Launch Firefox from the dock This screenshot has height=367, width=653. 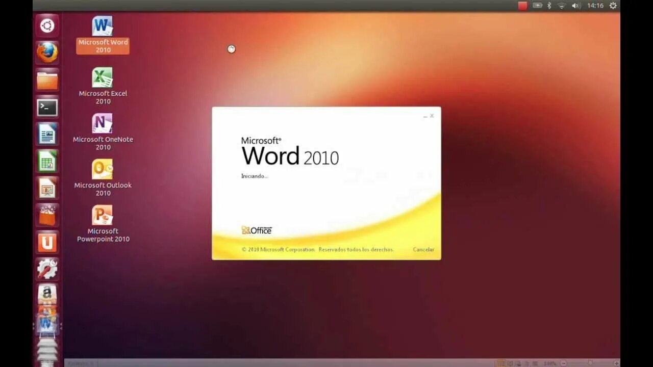pyautogui.click(x=47, y=53)
